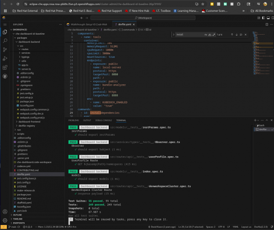
Task: Switch to the Problems tab
Action: pos(74,120)
